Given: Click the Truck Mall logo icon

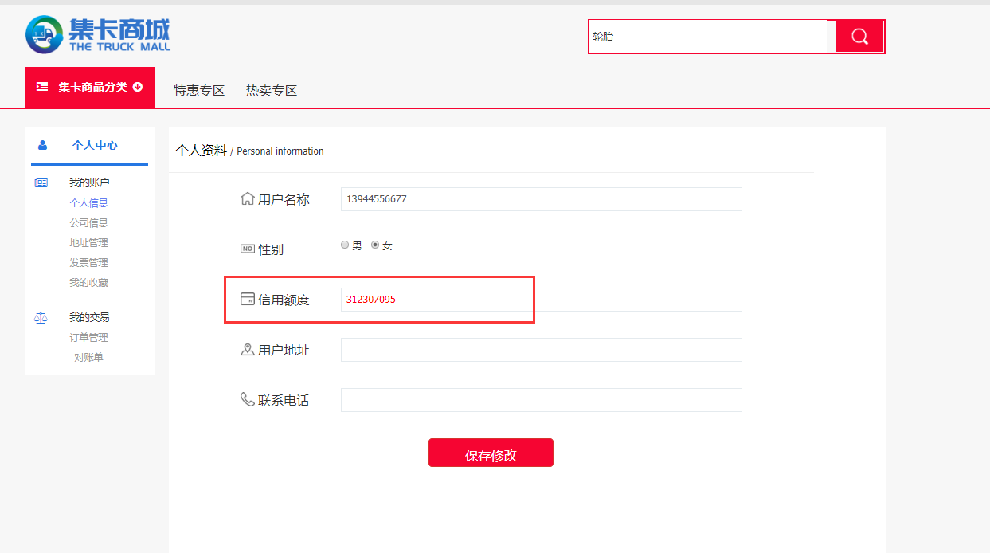Looking at the screenshot, I should (44, 35).
